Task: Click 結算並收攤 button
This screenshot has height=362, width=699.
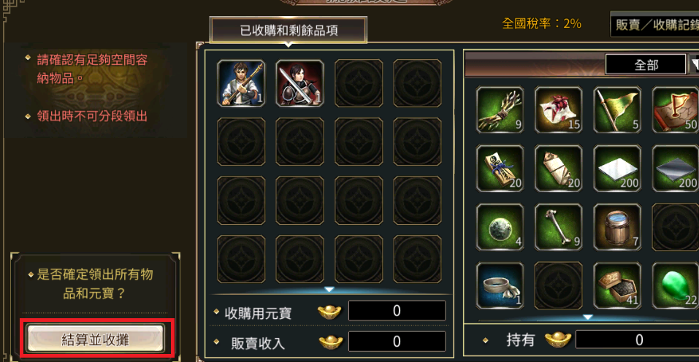Action: [x=96, y=339]
